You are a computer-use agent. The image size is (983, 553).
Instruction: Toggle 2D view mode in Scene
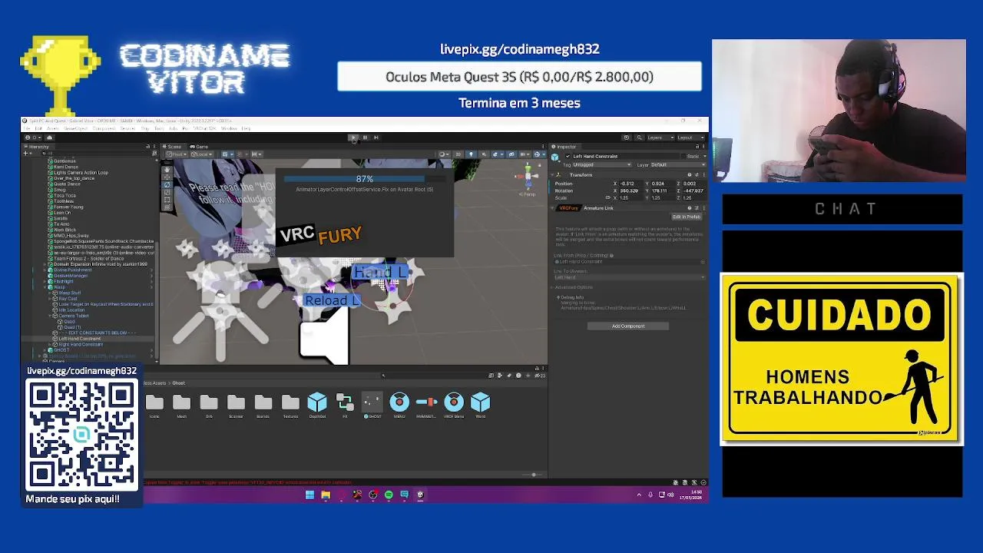458,154
